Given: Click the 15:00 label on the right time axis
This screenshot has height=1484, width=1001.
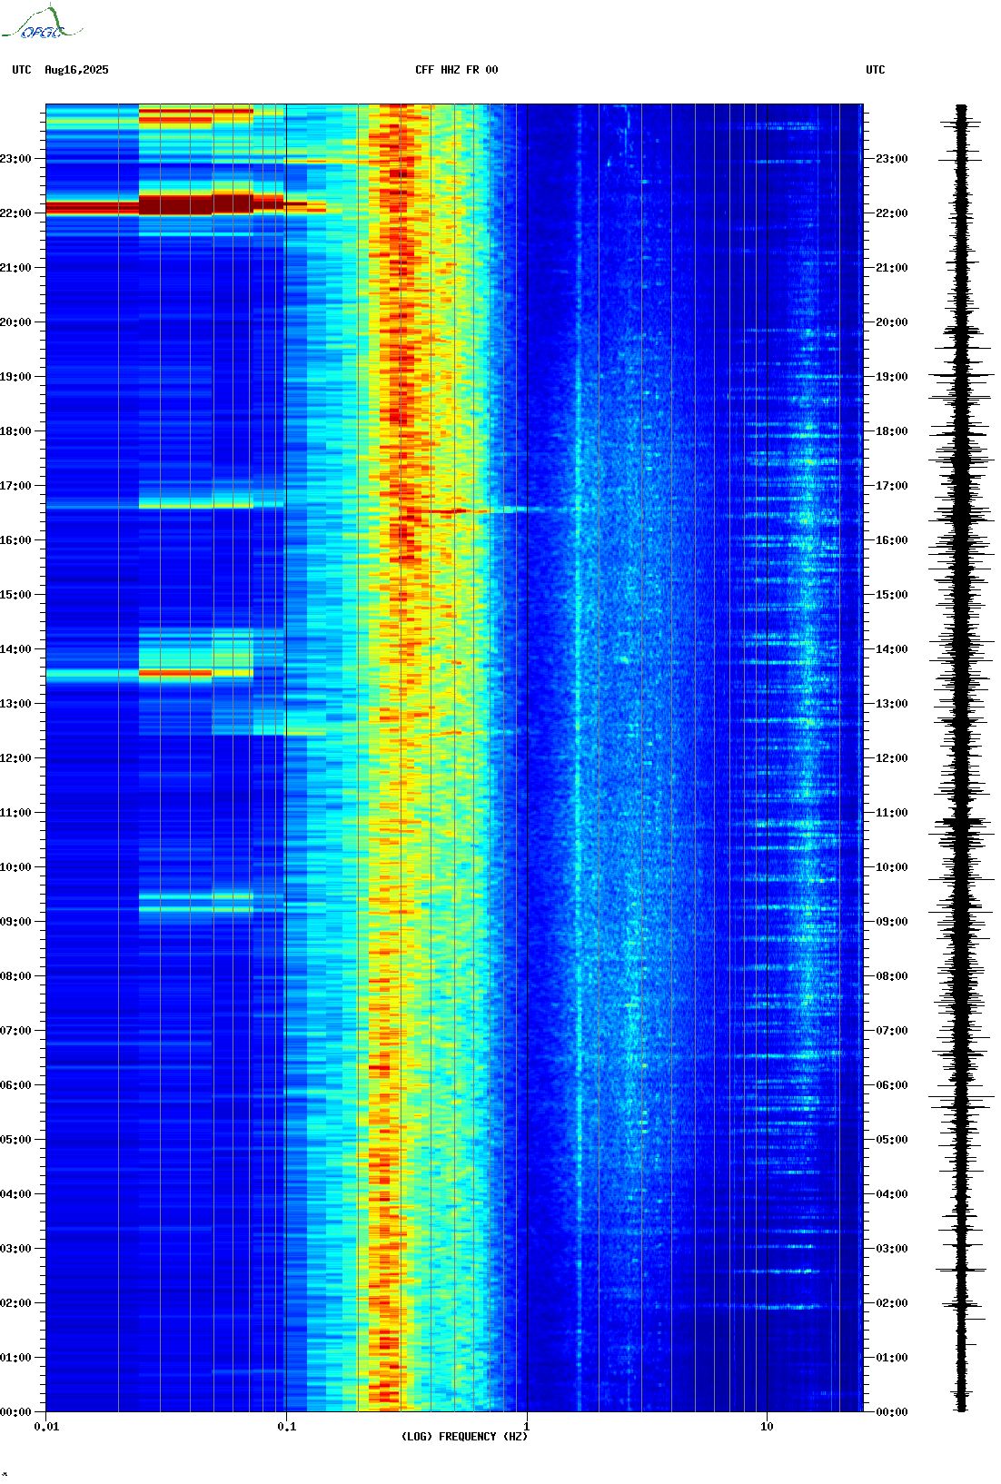Looking at the screenshot, I should point(892,595).
